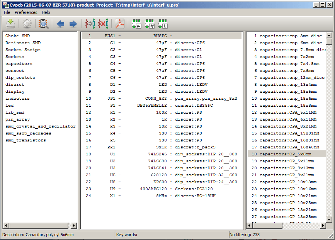Toggle filter footprints by library icon
Screen dimensions: 335x240
click(163, 24)
